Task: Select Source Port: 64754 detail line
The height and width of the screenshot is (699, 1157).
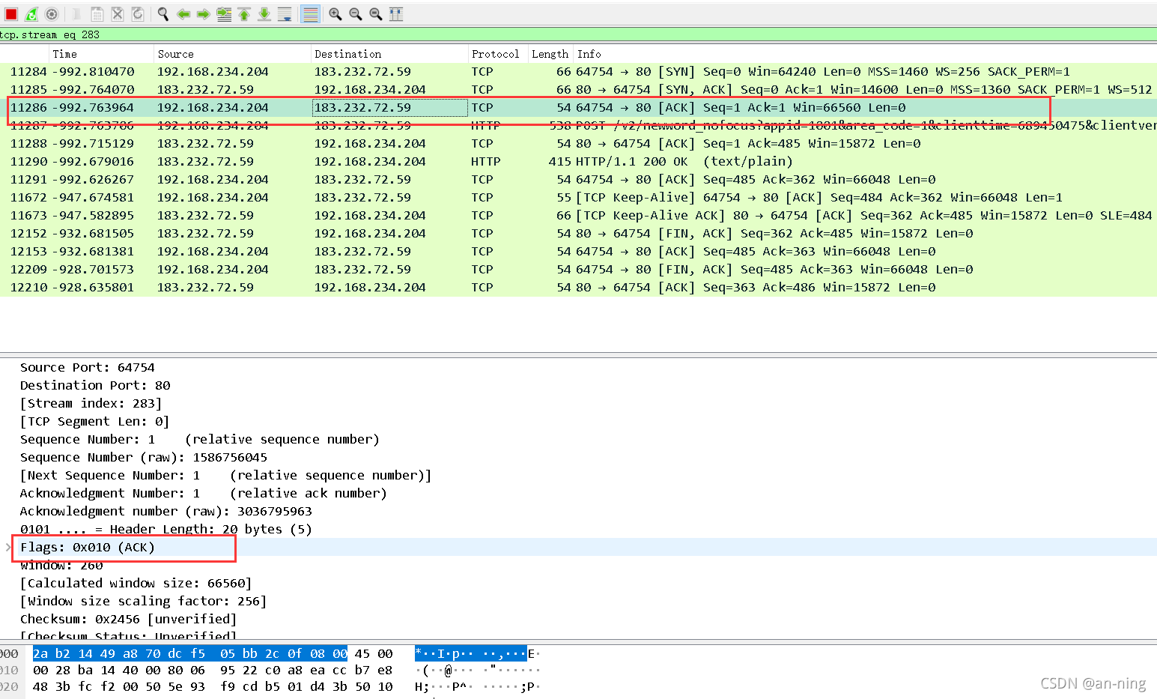Action: [87, 367]
